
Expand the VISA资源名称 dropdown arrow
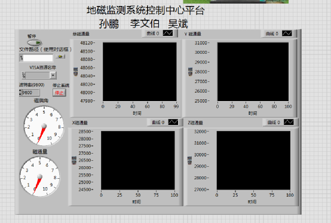click(53, 75)
